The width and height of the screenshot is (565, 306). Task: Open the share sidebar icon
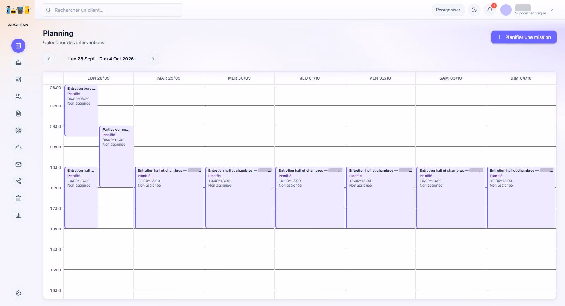[18, 181]
